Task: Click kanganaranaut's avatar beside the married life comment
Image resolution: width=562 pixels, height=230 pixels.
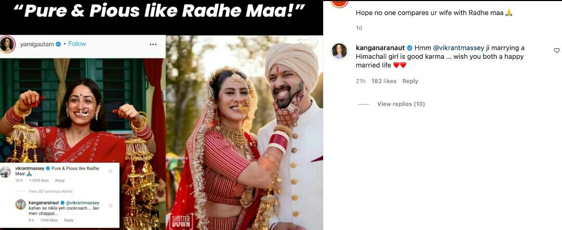Action: [339, 51]
